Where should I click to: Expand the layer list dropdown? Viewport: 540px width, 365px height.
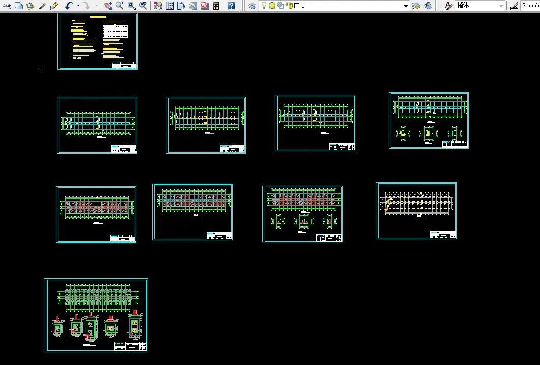click(406, 6)
